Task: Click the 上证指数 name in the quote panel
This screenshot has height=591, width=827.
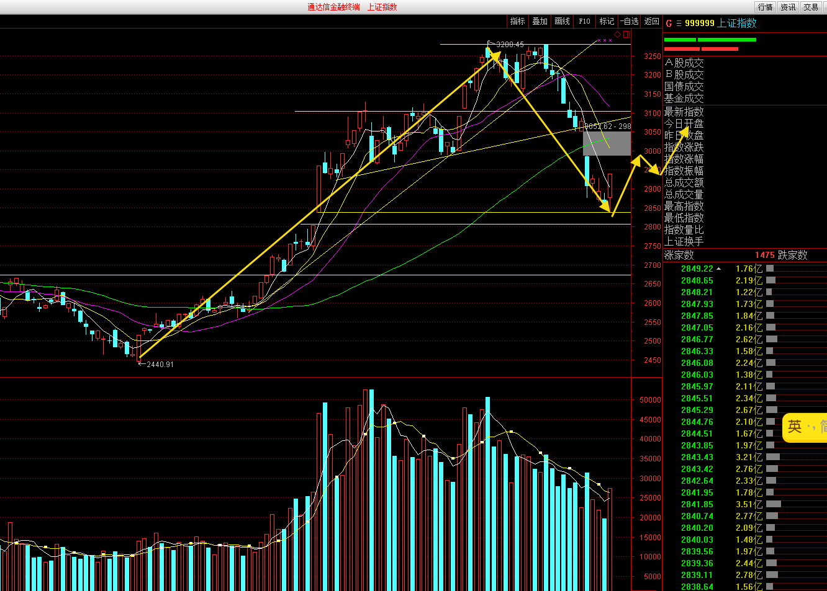Action: (x=737, y=23)
